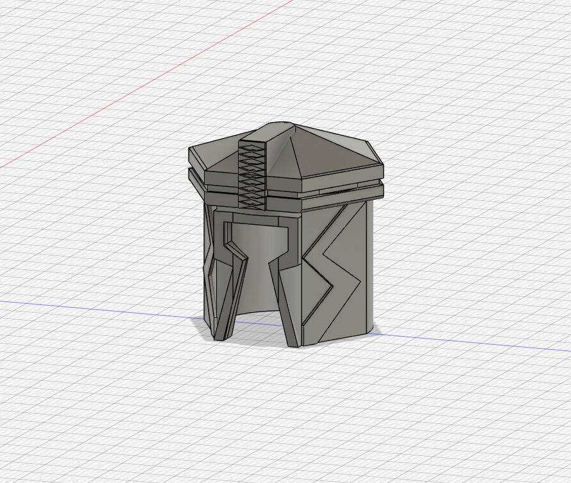Select the diamond-patterned crest ridge on helmet

tap(252, 176)
